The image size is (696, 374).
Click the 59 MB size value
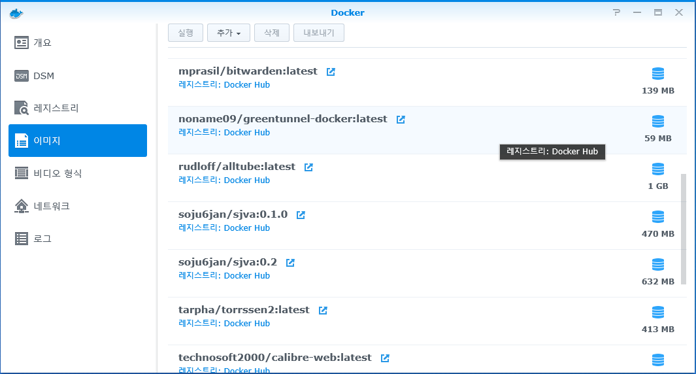(x=658, y=139)
